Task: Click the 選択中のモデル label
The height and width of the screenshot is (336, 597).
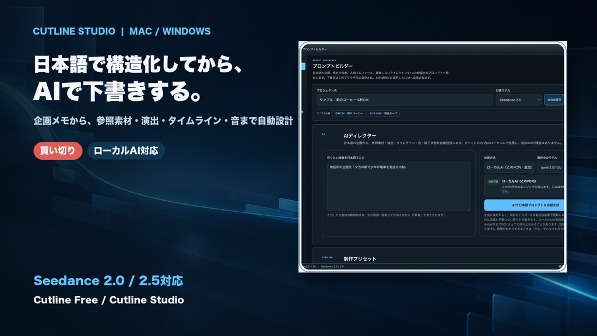Action: pyautogui.click(x=547, y=157)
